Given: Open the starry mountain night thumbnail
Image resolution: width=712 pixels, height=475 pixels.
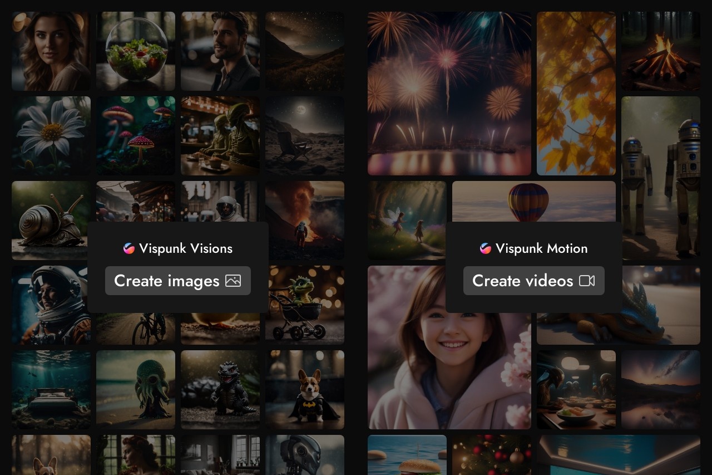Looking at the screenshot, I should tap(305, 51).
